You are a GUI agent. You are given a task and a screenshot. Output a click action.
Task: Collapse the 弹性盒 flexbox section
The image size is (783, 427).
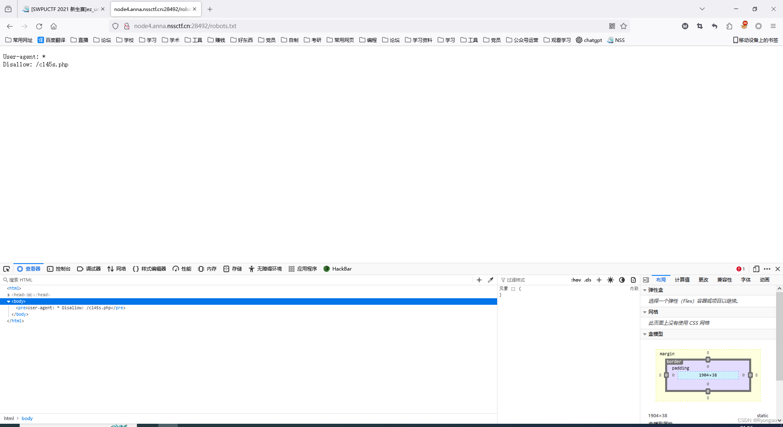pos(645,290)
